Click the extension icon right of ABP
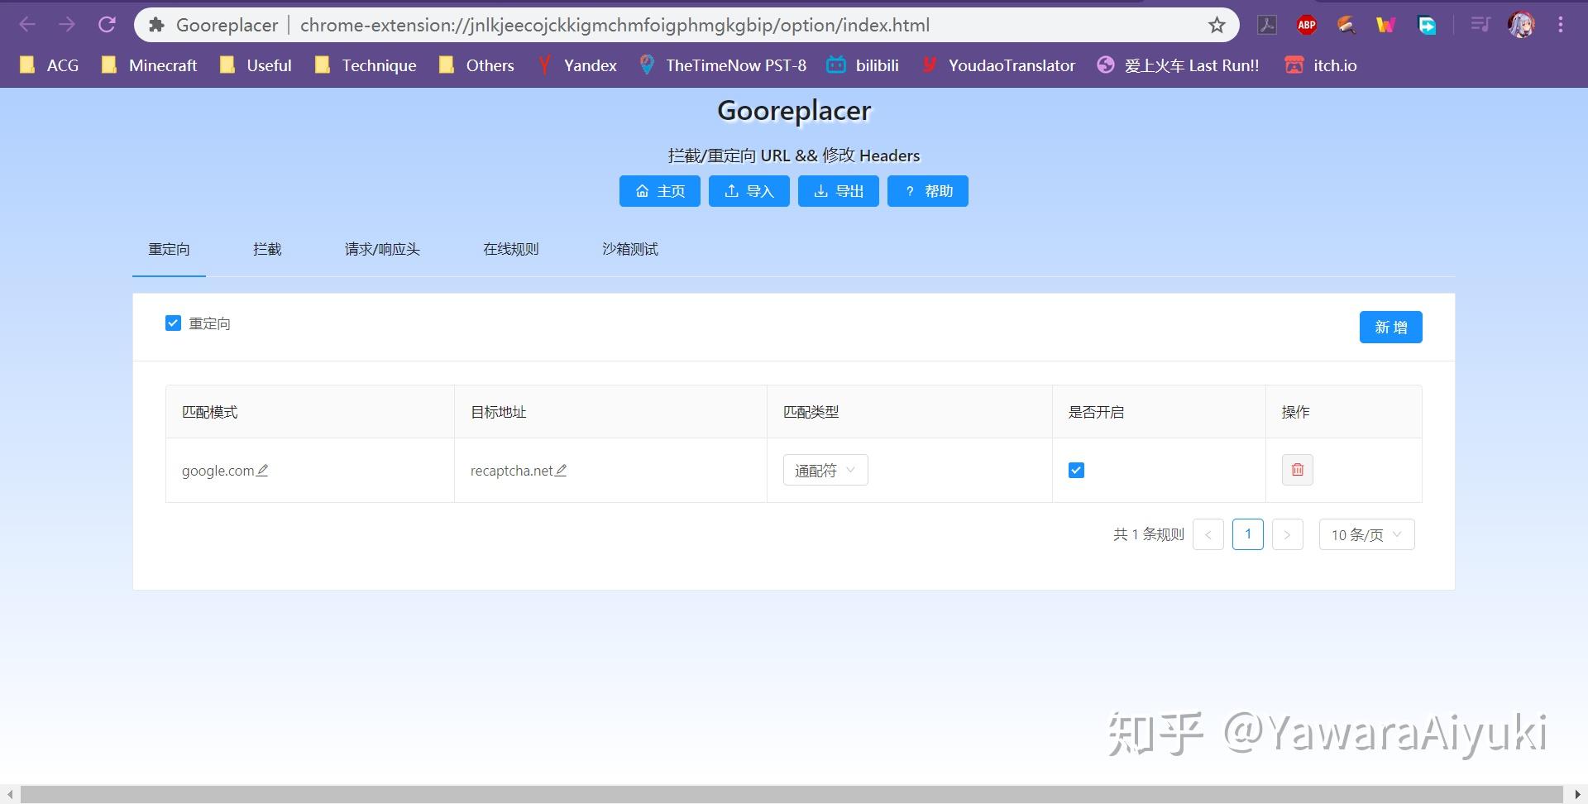 pyautogui.click(x=1346, y=25)
